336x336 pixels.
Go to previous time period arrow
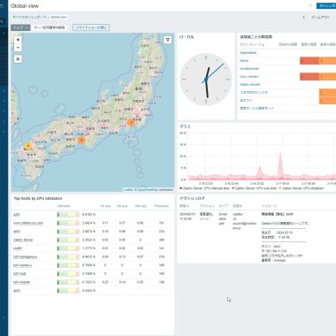[303, 17]
